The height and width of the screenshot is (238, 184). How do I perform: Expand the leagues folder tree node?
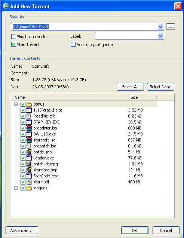pyautogui.click(x=16, y=188)
